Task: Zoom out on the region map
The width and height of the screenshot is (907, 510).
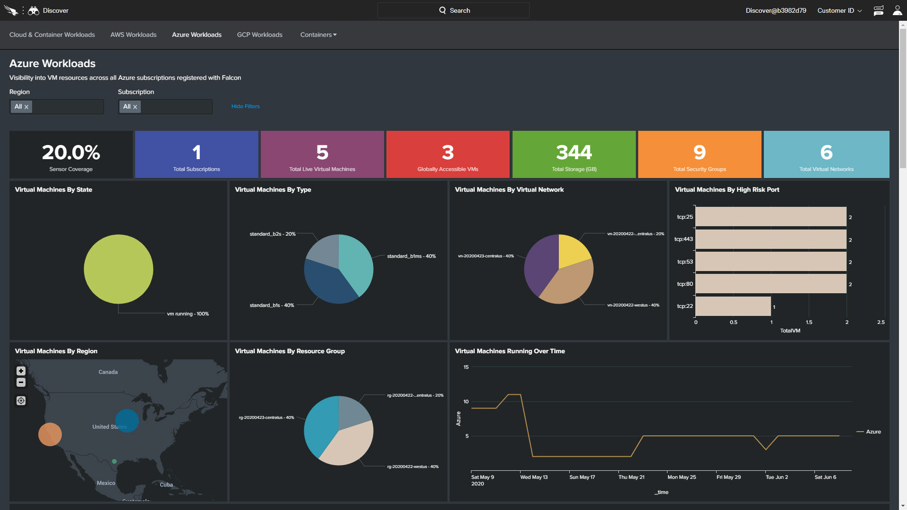Action: click(x=21, y=382)
